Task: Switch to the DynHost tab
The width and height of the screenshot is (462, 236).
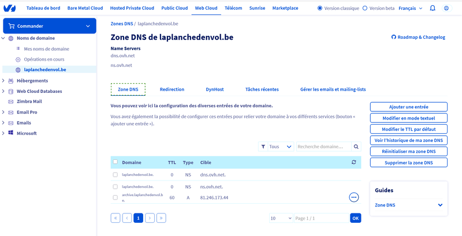Action: (x=215, y=89)
